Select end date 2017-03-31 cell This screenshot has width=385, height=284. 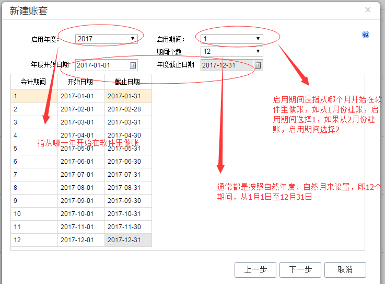(128, 122)
